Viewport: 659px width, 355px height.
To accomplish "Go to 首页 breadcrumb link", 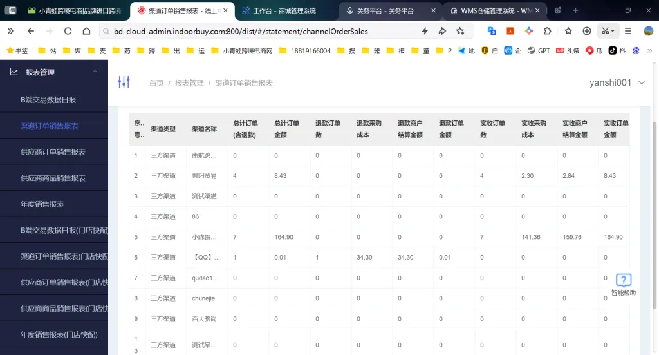I will (x=156, y=83).
